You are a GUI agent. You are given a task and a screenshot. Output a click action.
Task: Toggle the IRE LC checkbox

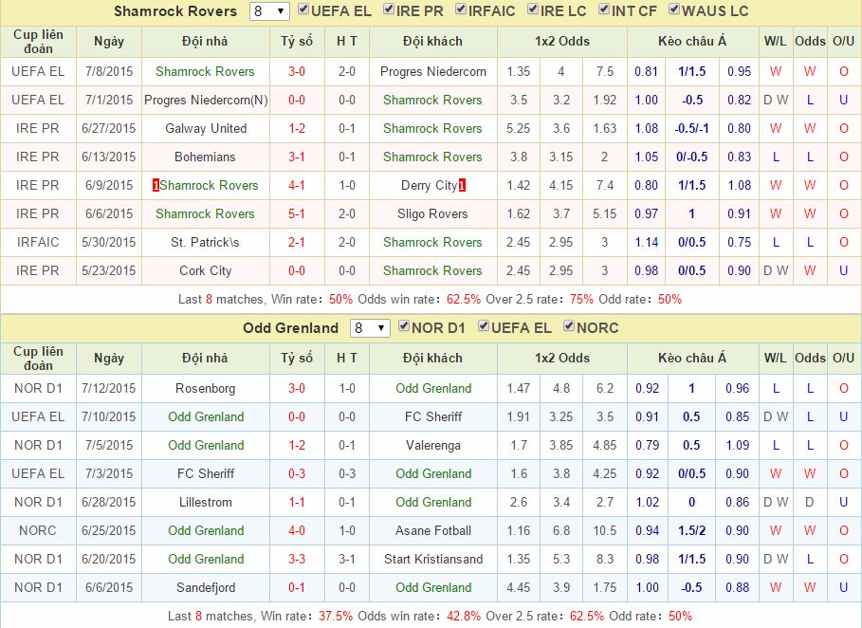coord(533,9)
